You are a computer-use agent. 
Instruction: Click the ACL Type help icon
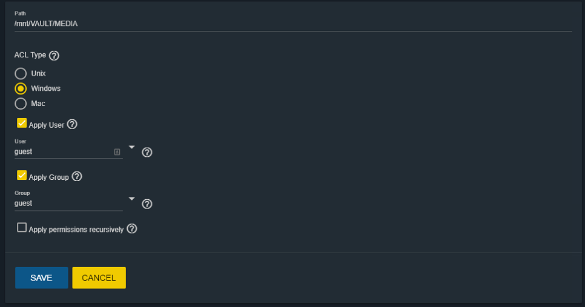pos(54,56)
